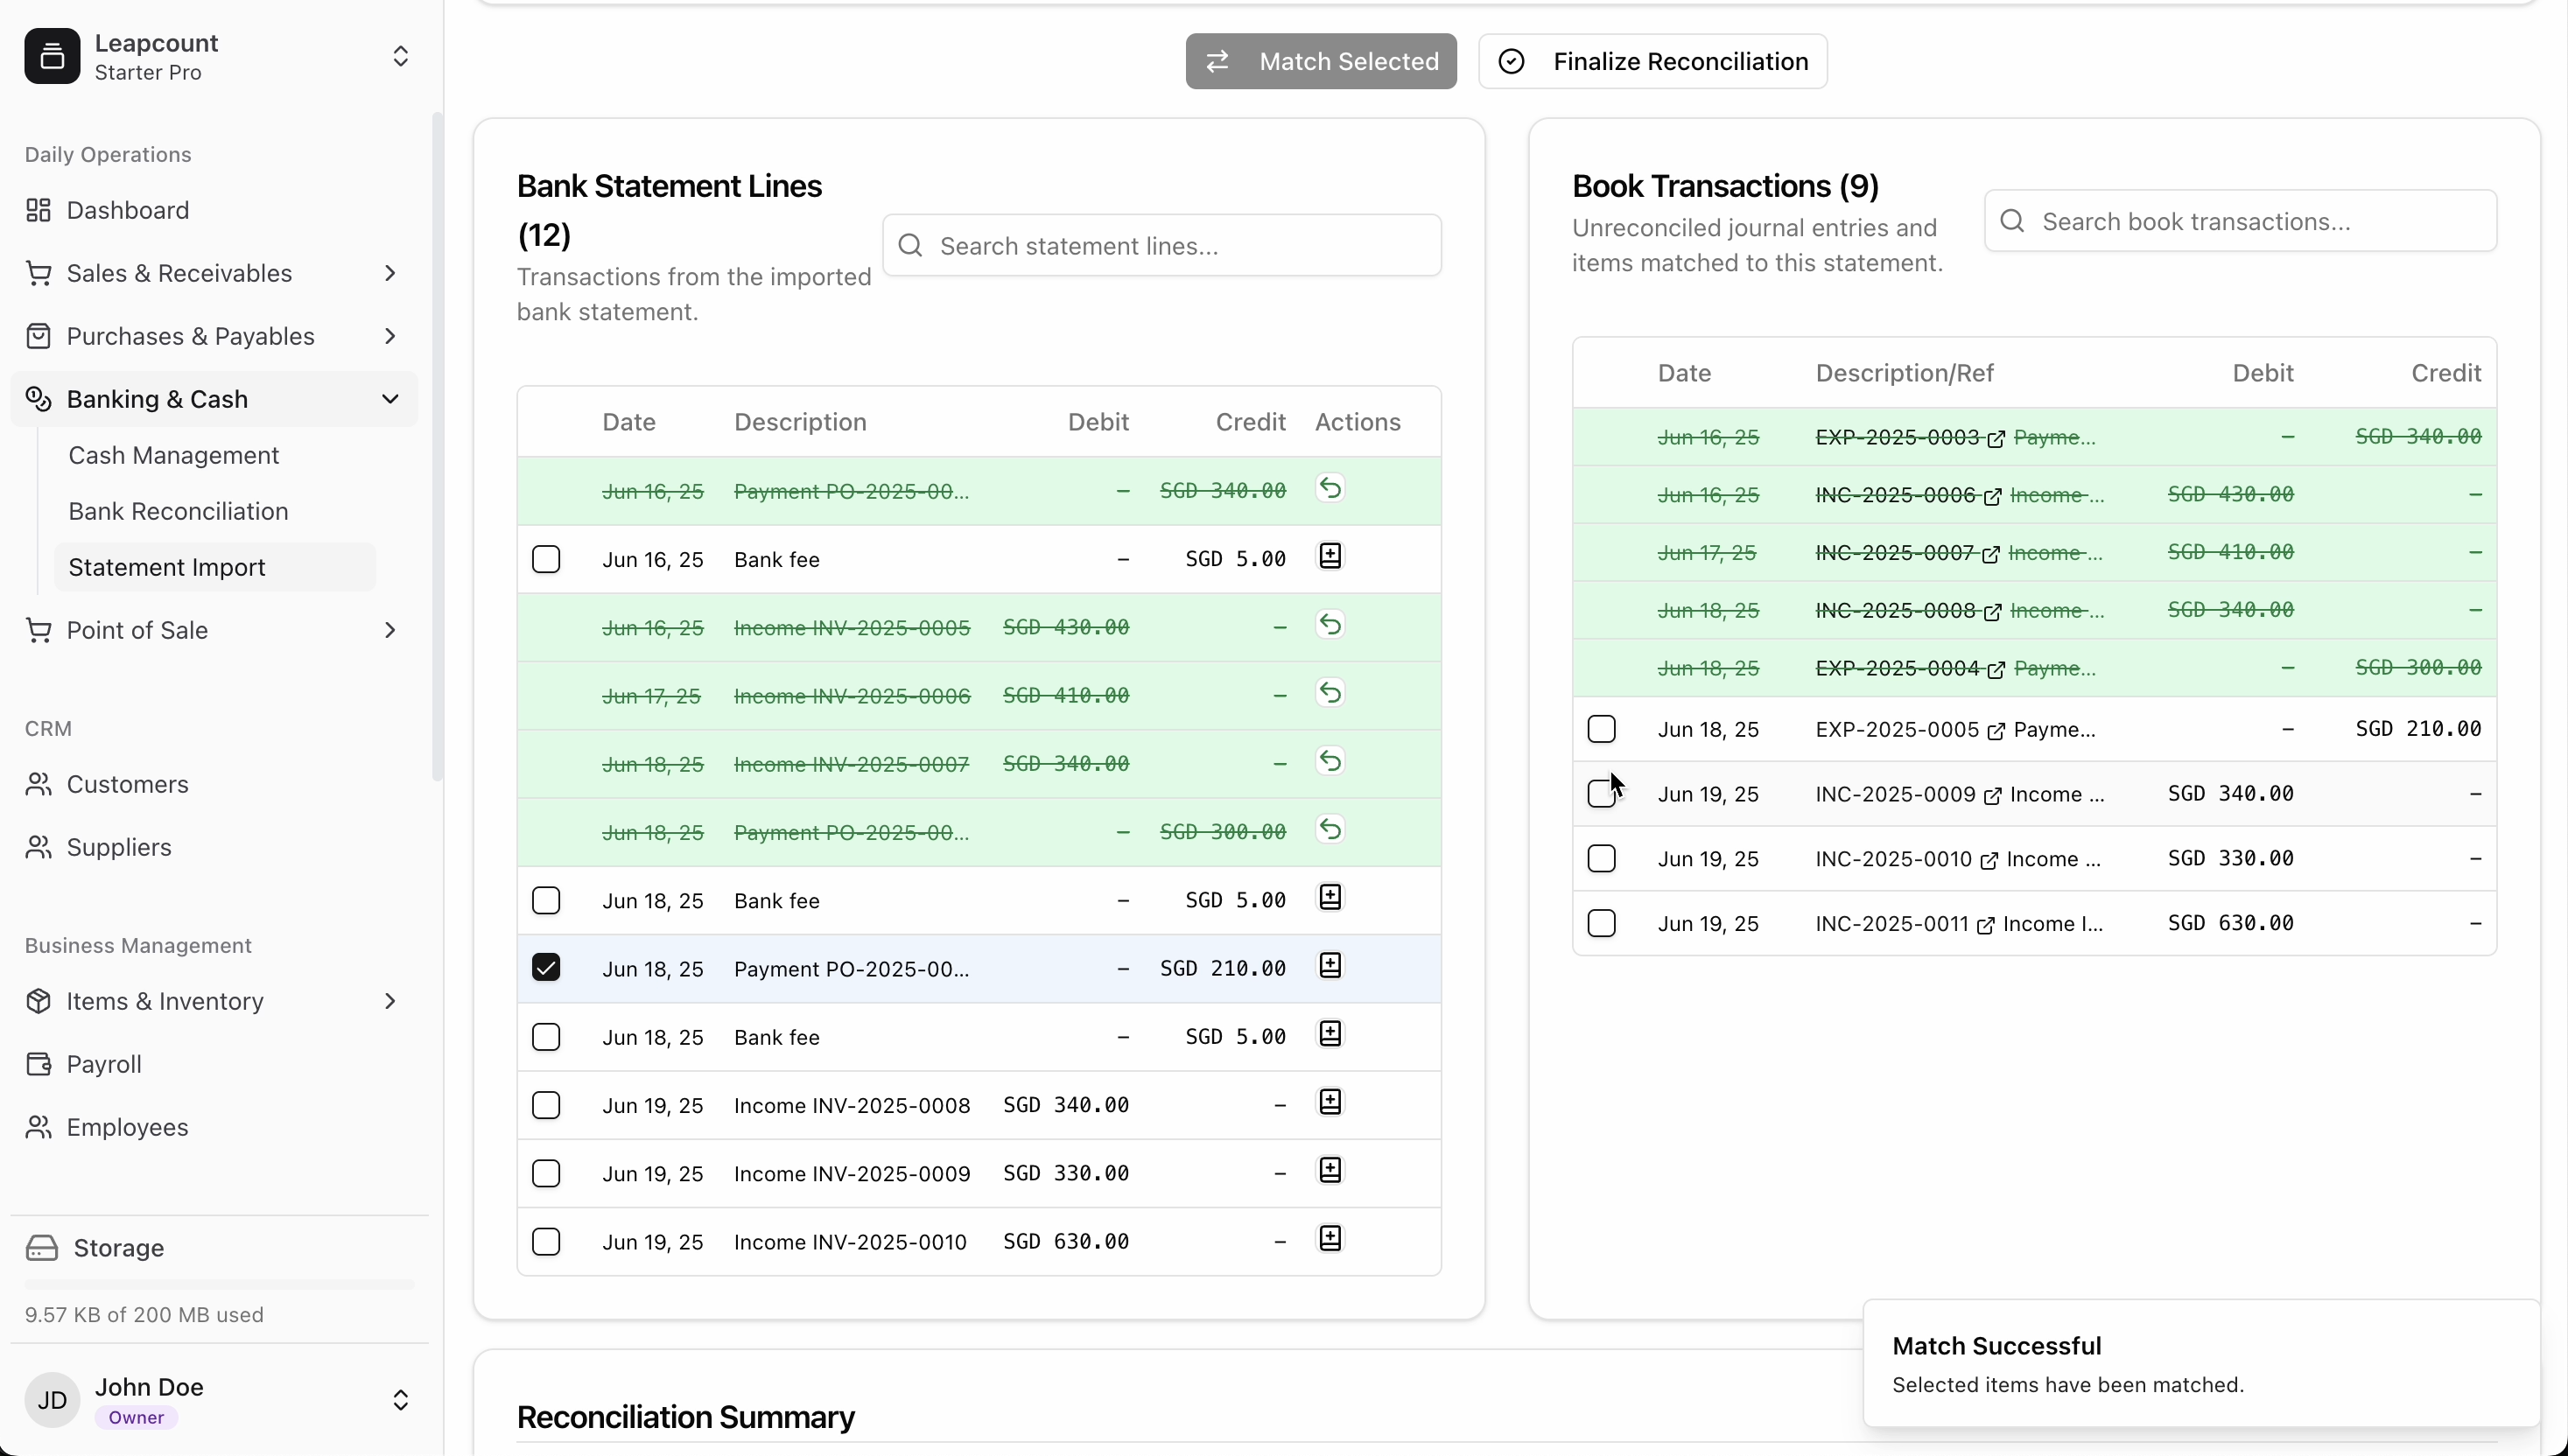Click the sidebar scrollbar
2568x1456 pixels.
pyautogui.click(x=436, y=447)
